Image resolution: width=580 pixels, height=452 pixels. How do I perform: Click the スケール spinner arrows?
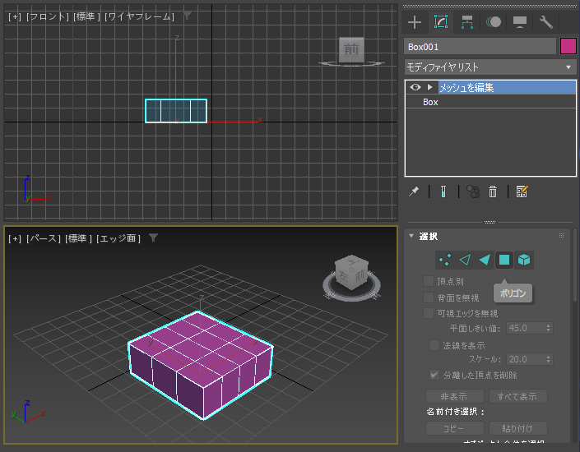(x=549, y=359)
